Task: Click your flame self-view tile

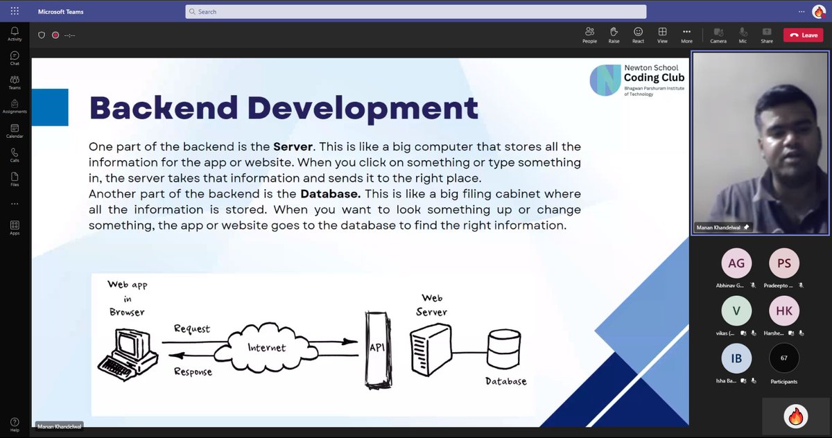Action: (795, 416)
